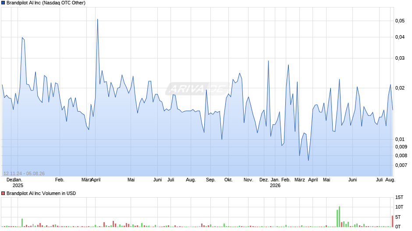Click the blue Brandpilot price legend square

click(3, 3)
